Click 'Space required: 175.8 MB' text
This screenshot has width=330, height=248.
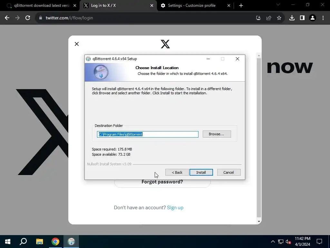point(112,149)
